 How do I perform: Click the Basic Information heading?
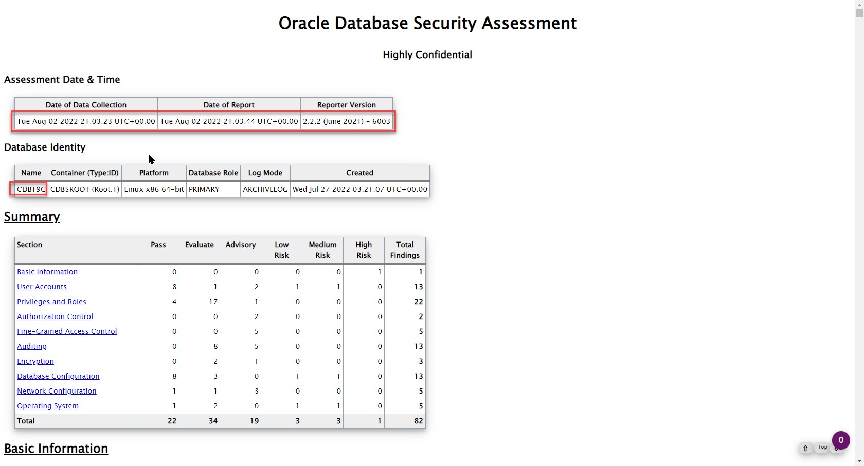56,449
